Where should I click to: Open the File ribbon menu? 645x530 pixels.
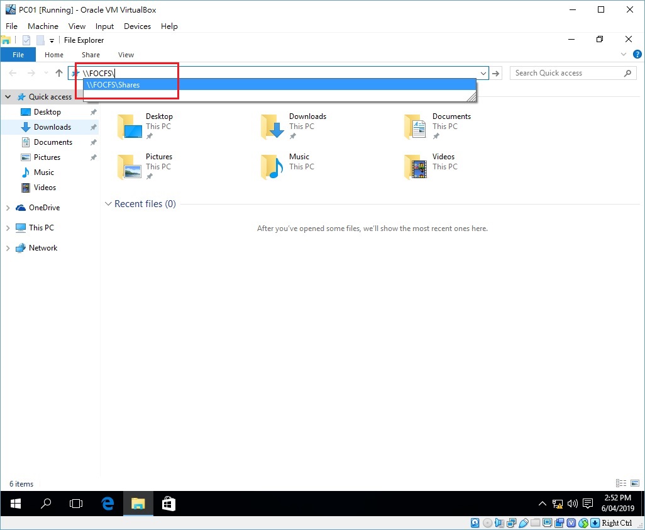18,55
